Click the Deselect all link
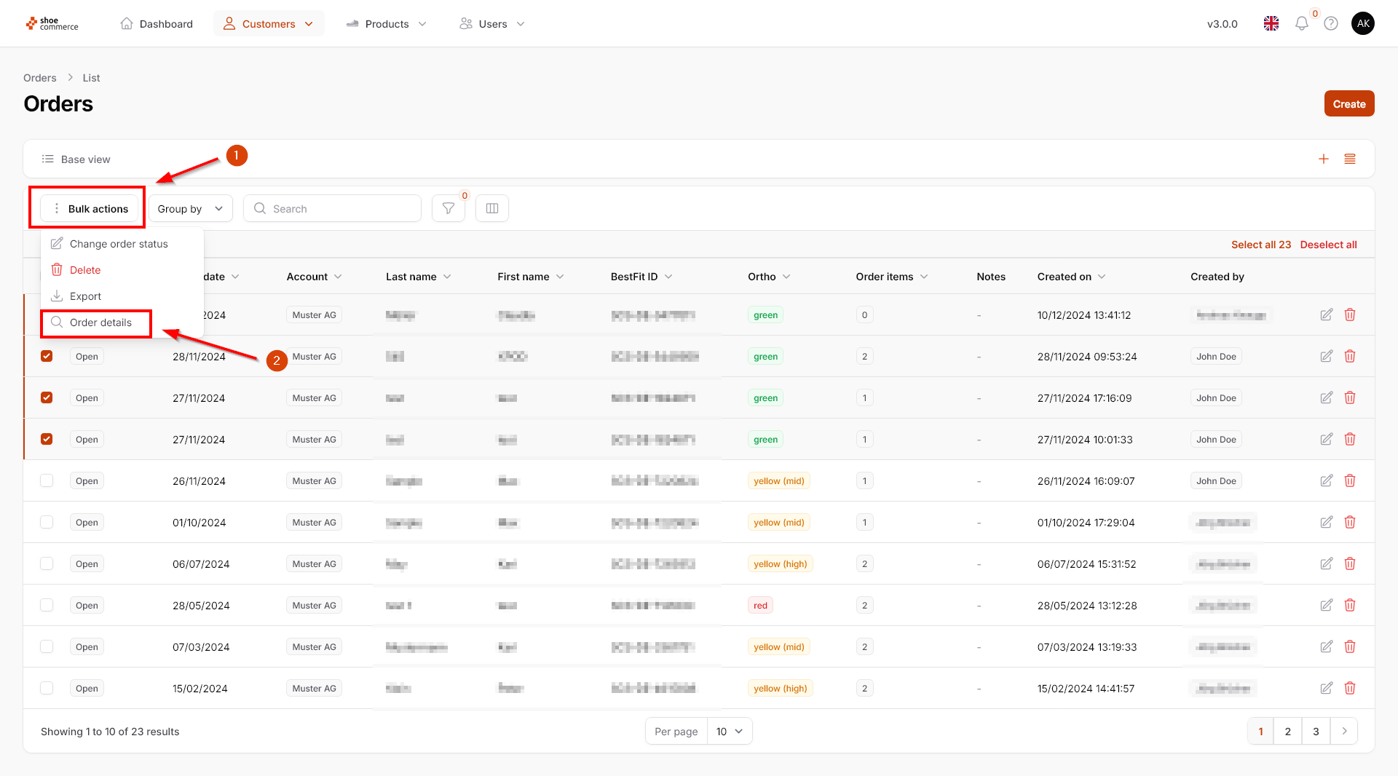1398x776 pixels. coord(1328,245)
